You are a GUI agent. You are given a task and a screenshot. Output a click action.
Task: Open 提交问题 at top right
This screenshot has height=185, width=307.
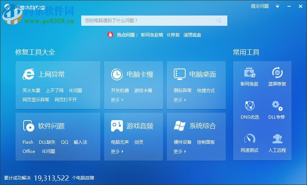[260, 6]
